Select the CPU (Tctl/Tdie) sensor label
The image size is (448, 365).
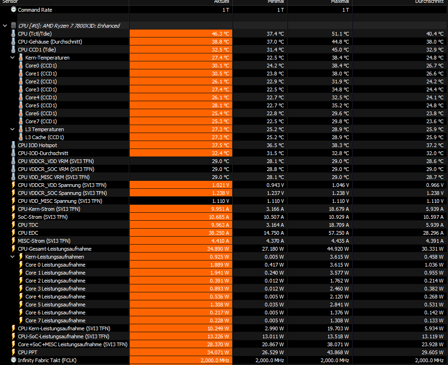(x=35, y=34)
